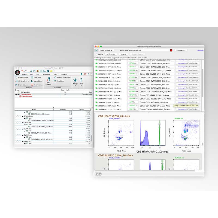The width and height of the screenshot is (218, 218).
Task: Click the Weights button
Action: pos(123,54)
